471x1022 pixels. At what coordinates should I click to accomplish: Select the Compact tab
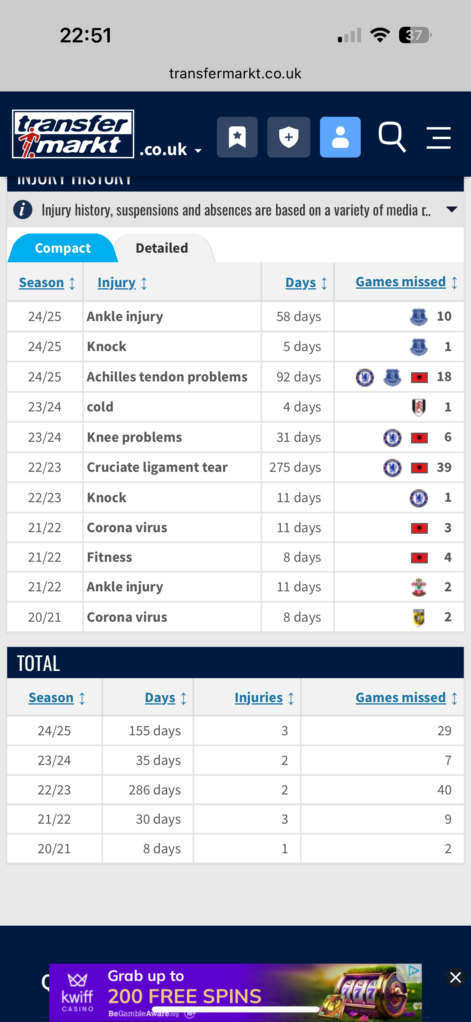(63, 248)
